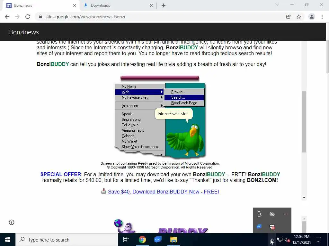
Task: Open the notification center icon
Action: 318,240
